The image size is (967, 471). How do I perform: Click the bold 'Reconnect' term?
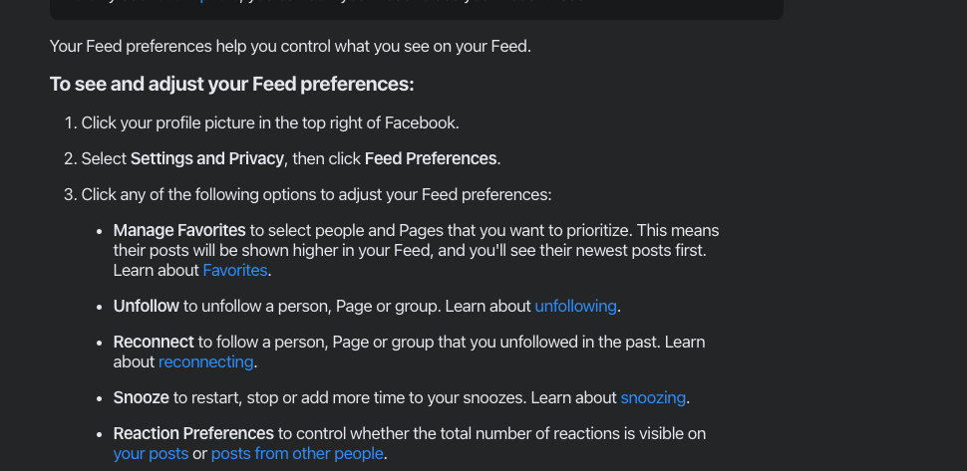point(154,343)
